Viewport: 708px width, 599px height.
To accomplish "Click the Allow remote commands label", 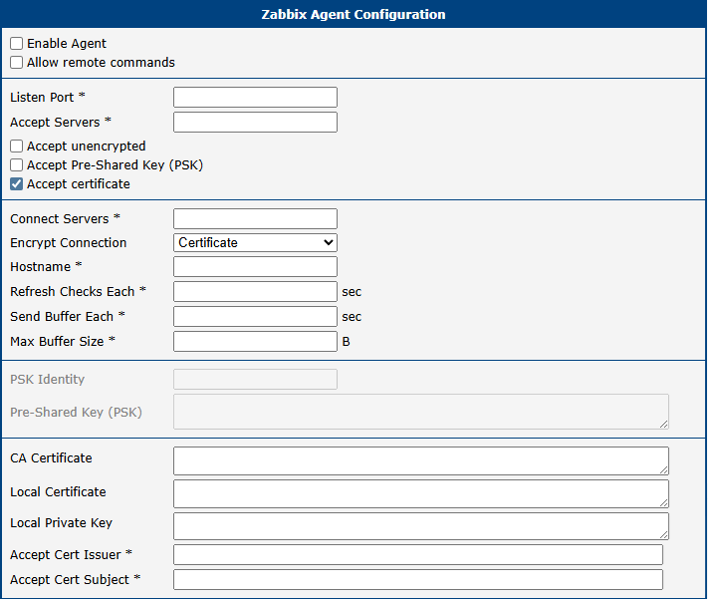I will tap(101, 63).
